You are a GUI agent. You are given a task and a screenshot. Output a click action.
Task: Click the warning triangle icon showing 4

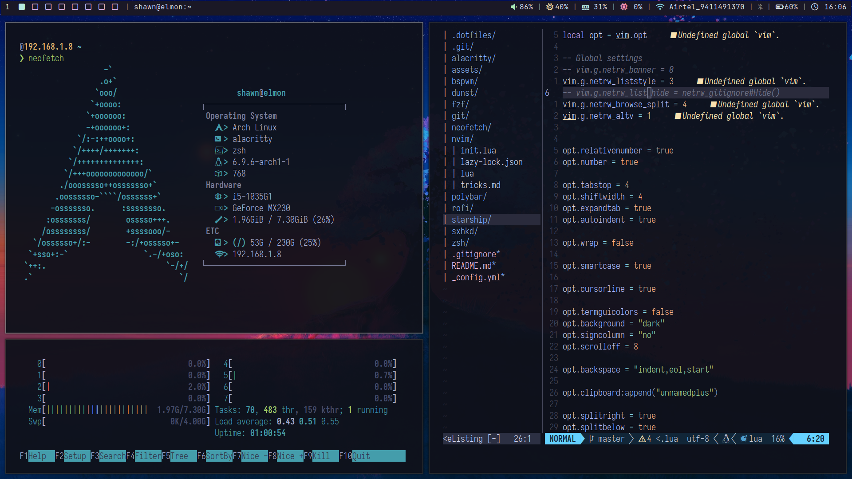click(642, 439)
